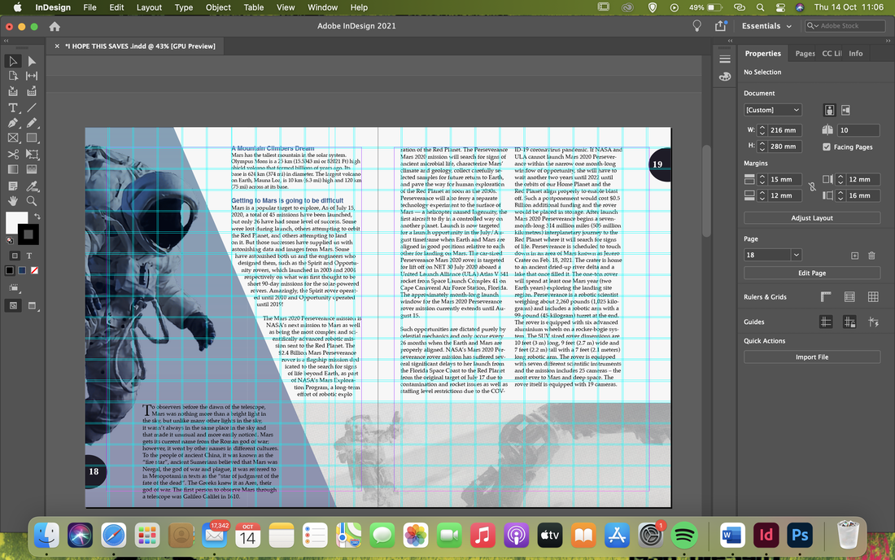Select the Direct Selection tool
This screenshot has width=895, height=560.
(x=32, y=61)
